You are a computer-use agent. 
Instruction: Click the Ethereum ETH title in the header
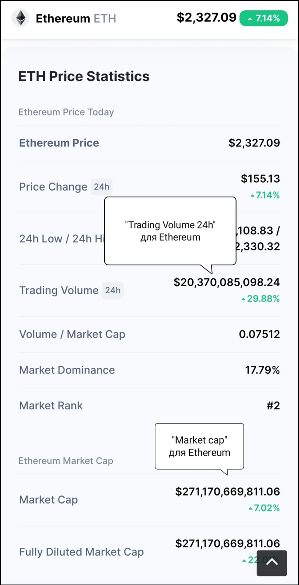pyautogui.click(x=76, y=18)
